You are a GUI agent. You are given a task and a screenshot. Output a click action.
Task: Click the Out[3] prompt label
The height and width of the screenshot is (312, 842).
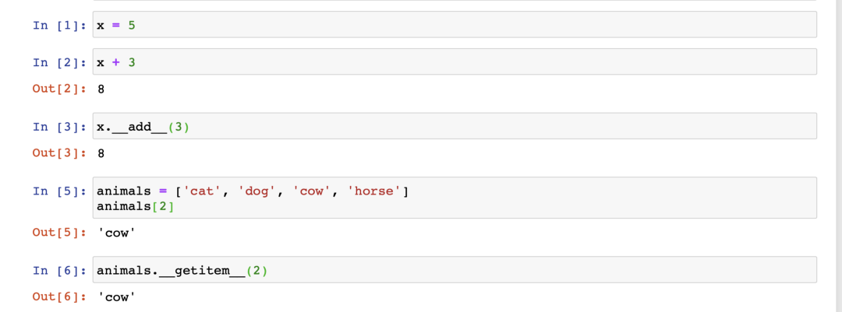pos(59,153)
